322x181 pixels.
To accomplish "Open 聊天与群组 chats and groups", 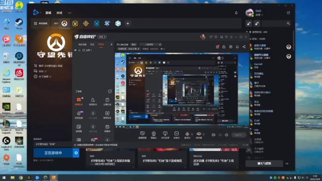I will (264, 164).
